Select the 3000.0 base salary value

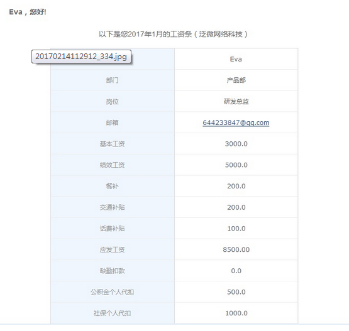tap(236, 144)
